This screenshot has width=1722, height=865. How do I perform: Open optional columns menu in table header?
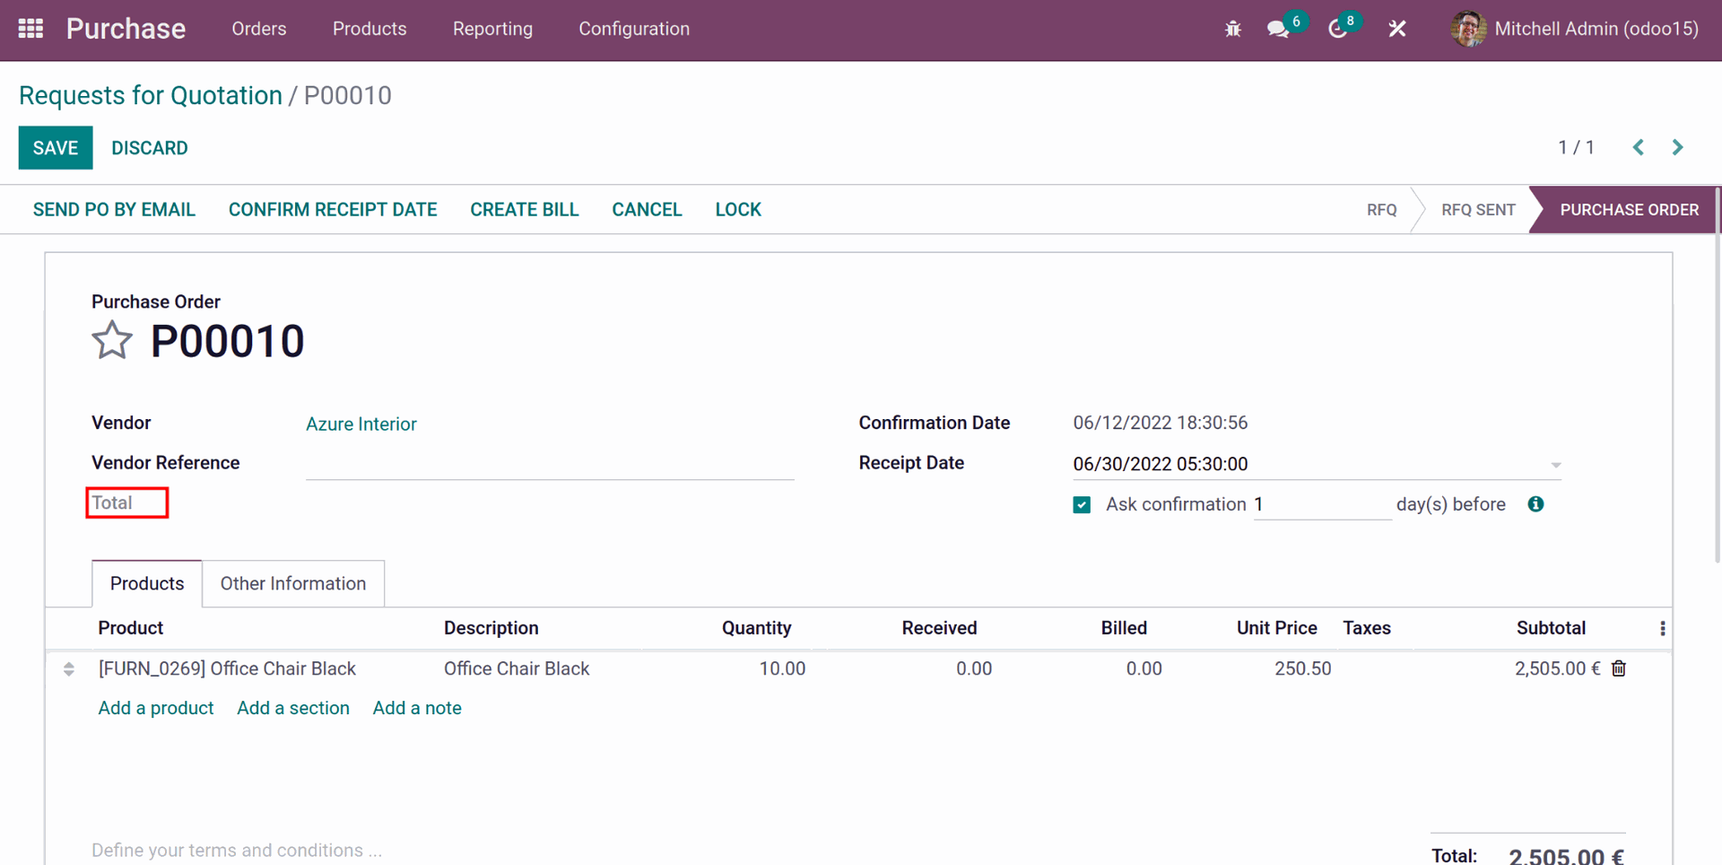pos(1662,629)
